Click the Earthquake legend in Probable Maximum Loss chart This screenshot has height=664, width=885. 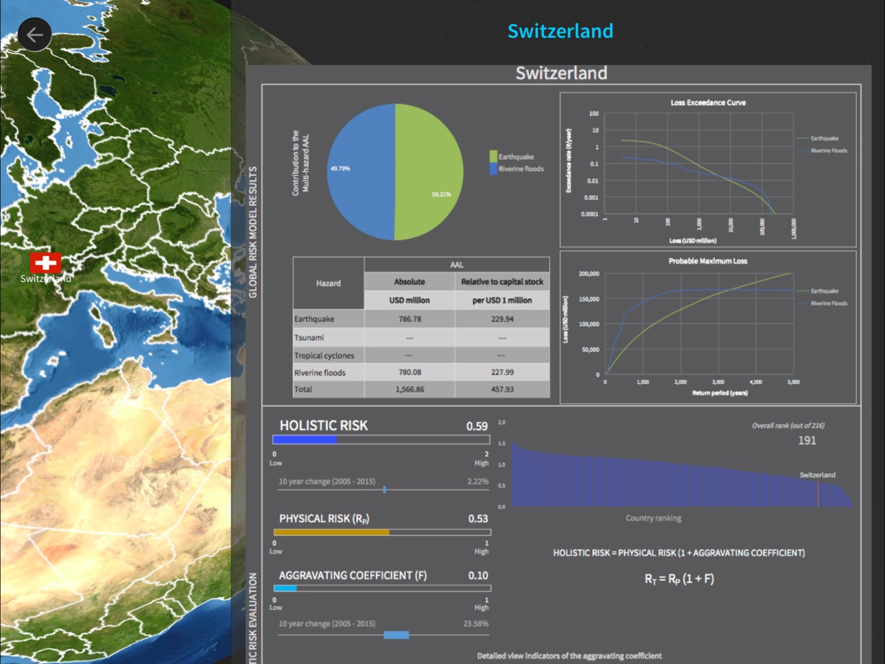(x=818, y=291)
